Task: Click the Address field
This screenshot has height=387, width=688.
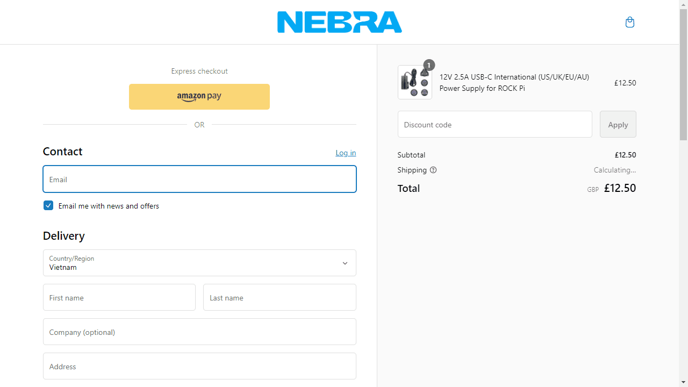Action: [x=199, y=366]
